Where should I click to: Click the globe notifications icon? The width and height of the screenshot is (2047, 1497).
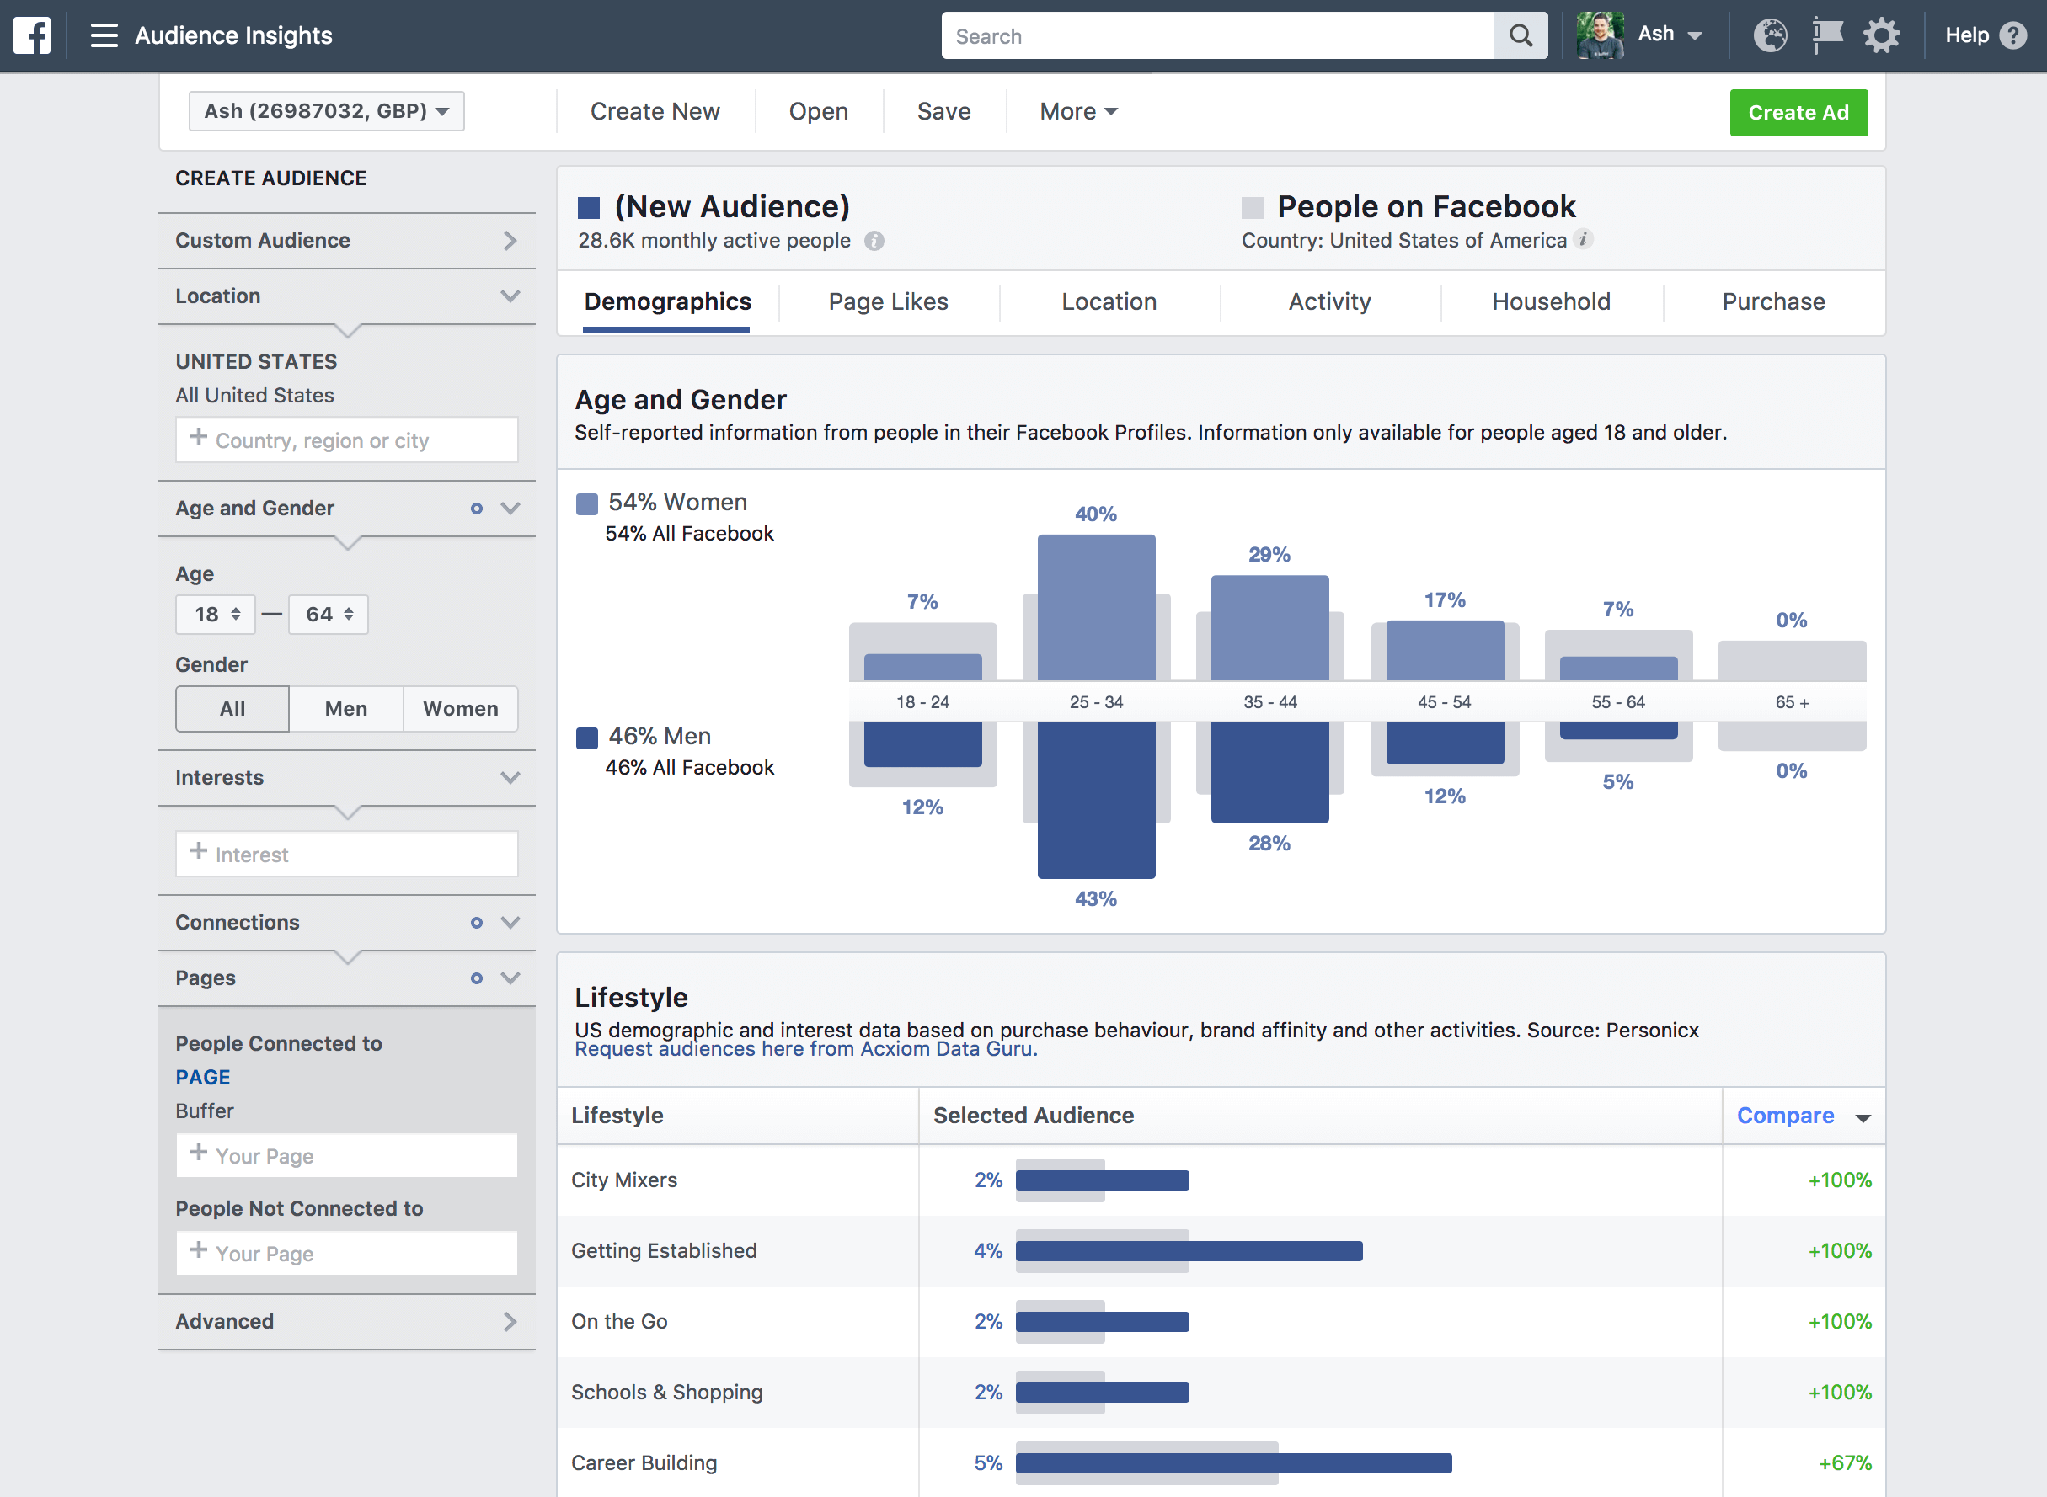pos(1770,35)
